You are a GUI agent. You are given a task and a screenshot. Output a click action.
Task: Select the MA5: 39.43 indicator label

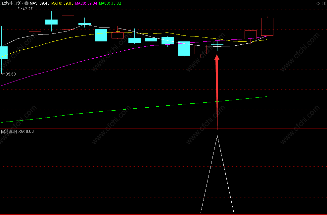[x=40, y=3]
